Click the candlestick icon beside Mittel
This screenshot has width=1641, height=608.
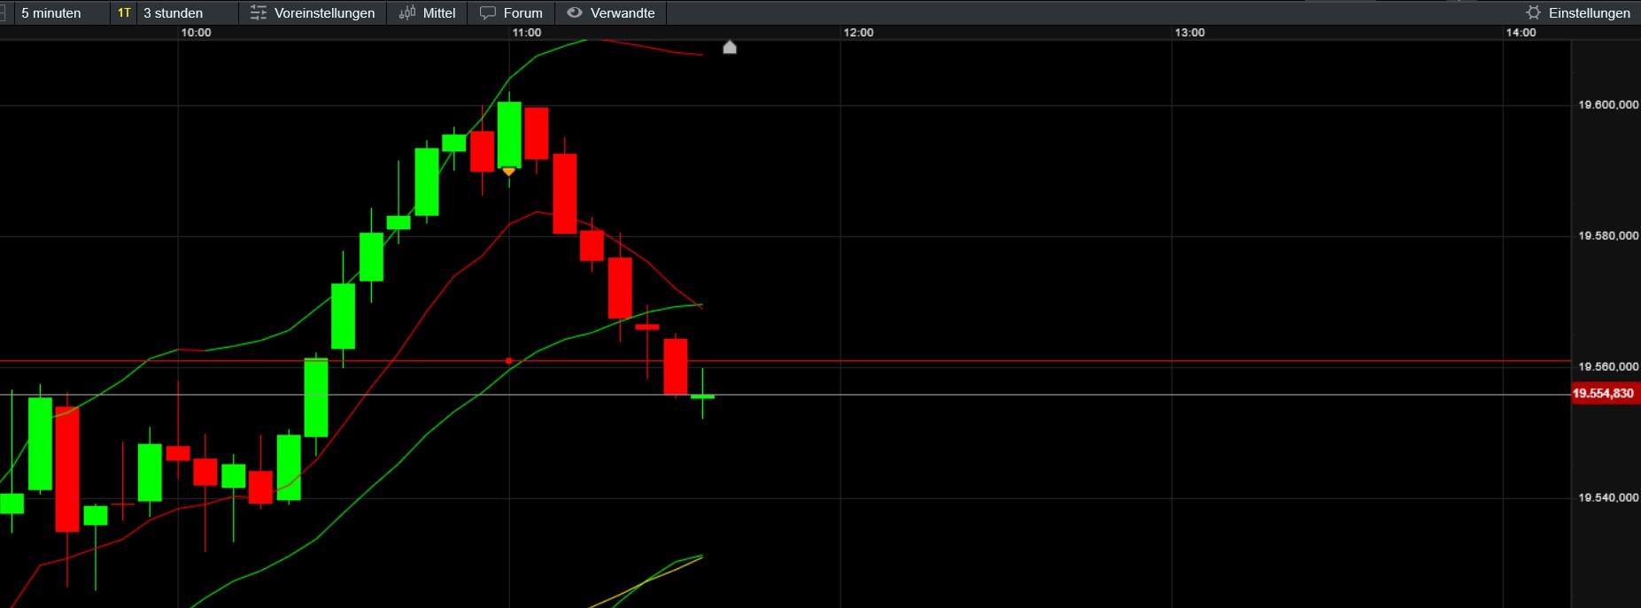pos(407,12)
